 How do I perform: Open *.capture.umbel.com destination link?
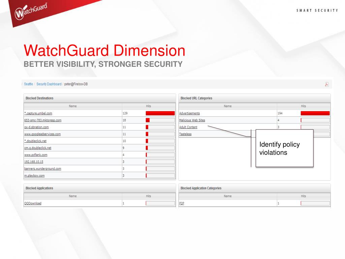coord(38,113)
